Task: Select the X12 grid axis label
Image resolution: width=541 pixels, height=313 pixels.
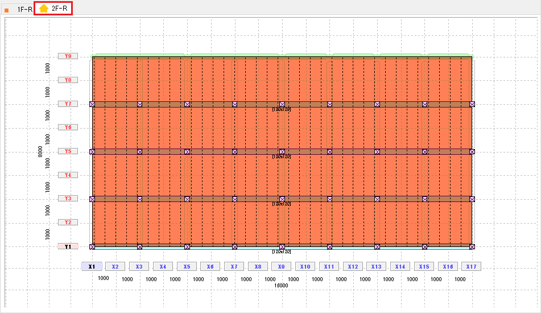Action: (353, 266)
